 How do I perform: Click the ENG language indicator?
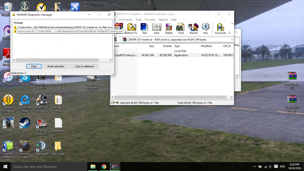[282, 166]
